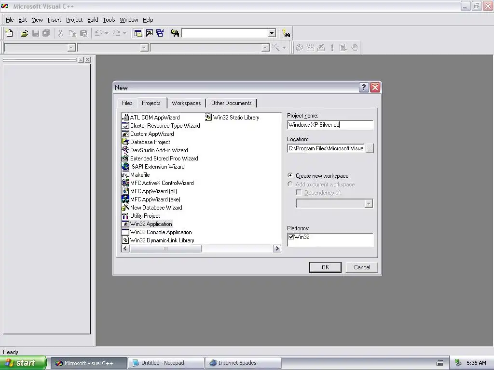Open the Undo history dropdown arrow
The height and width of the screenshot is (370, 494).
click(x=107, y=33)
